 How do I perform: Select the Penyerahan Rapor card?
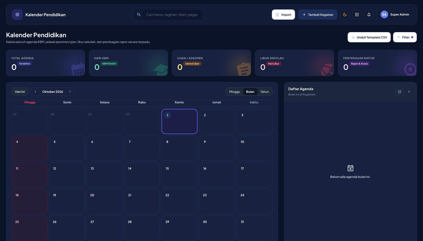pos(378,63)
